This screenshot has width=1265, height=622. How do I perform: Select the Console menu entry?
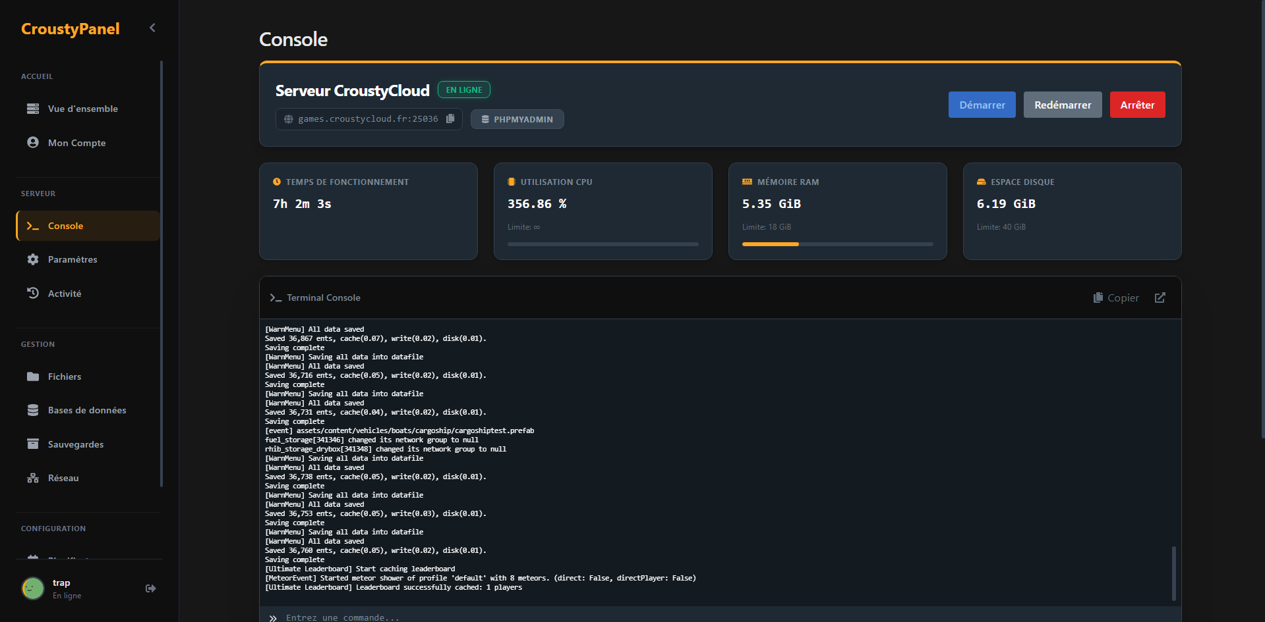coord(88,226)
